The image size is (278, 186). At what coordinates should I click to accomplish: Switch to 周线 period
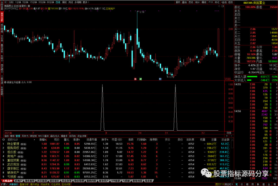tap(64, 2)
